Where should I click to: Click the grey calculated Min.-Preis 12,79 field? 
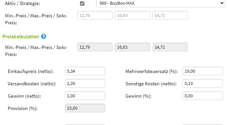pos(95,47)
